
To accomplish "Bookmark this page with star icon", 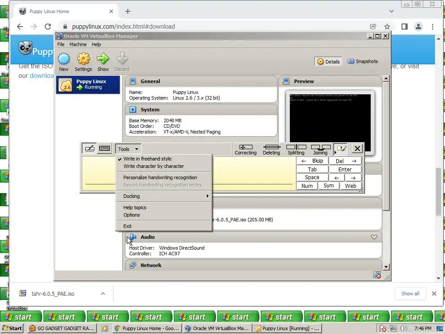I will (387, 27).
